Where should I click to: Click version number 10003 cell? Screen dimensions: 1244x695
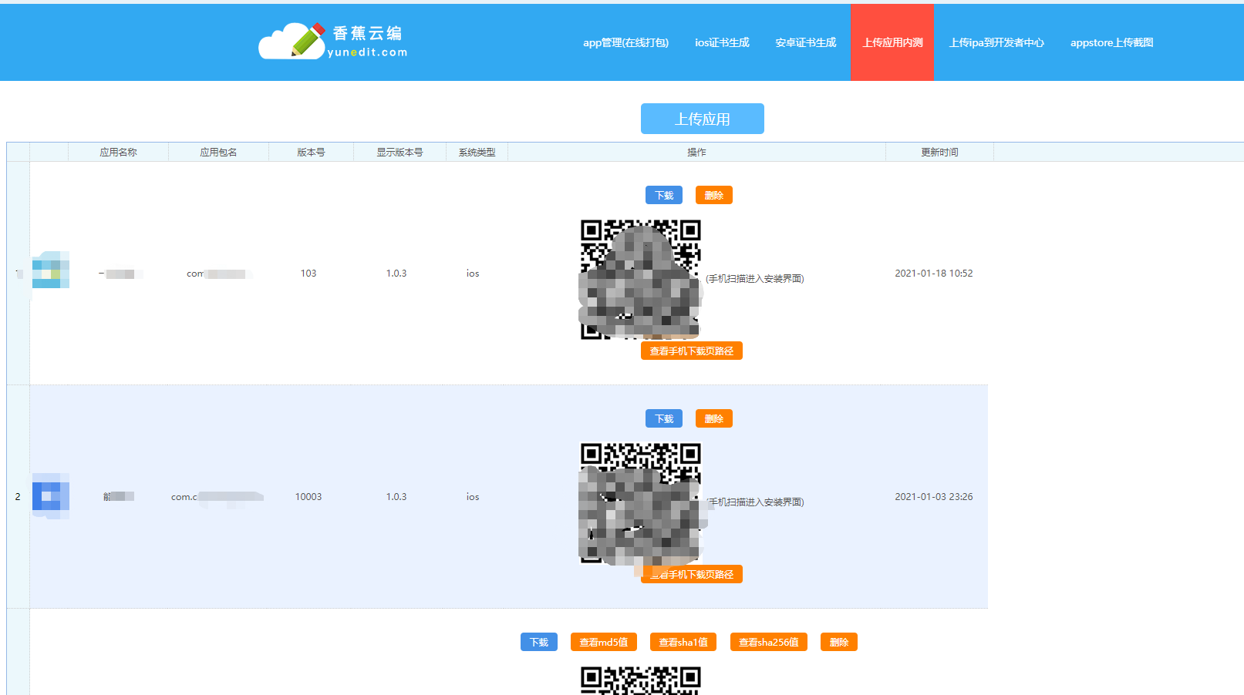point(308,497)
